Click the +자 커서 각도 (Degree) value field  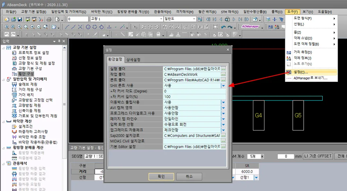point(194,91)
